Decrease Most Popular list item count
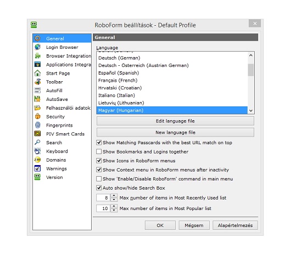 pyautogui.click(x=114, y=210)
